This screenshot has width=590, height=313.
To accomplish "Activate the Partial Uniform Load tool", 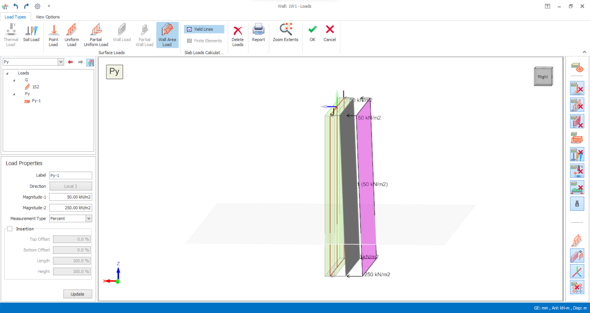I will pos(96,35).
